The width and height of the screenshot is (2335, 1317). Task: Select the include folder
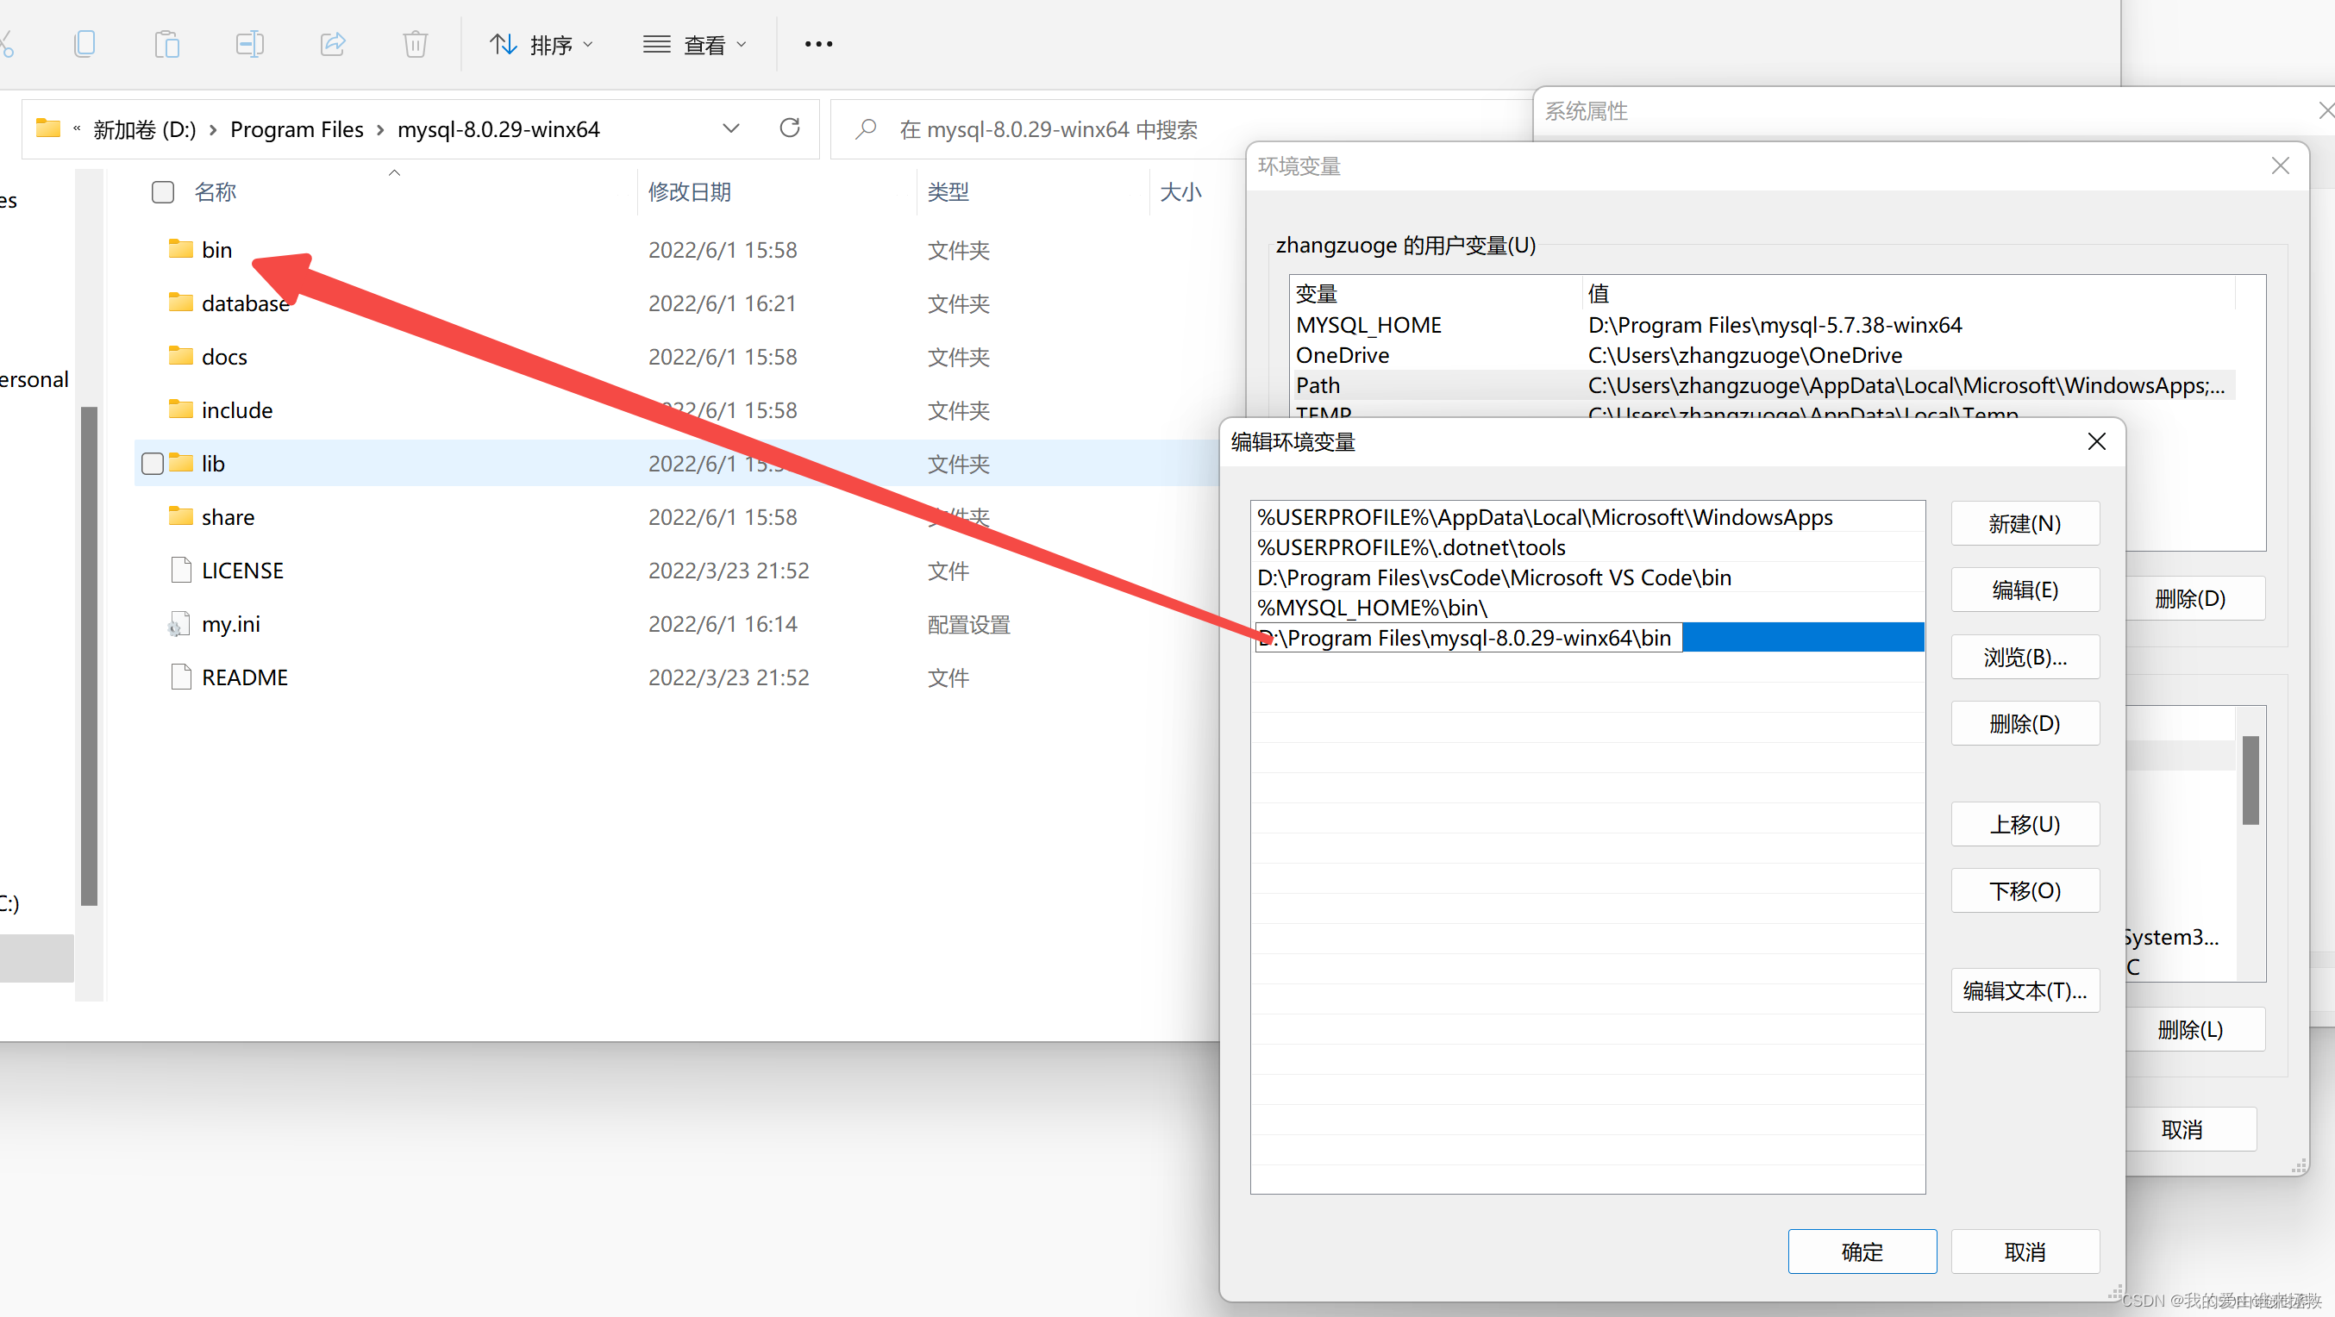point(236,410)
